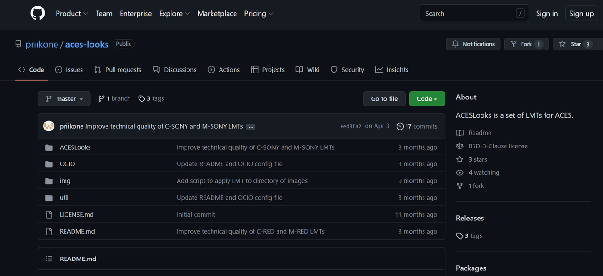
Task: View the 1 branch link
Action: click(114, 98)
